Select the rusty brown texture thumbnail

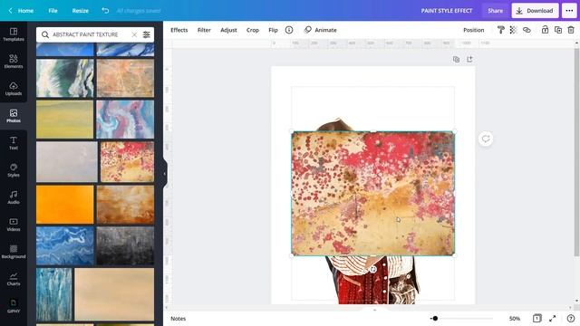pyautogui.click(x=125, y=205)
